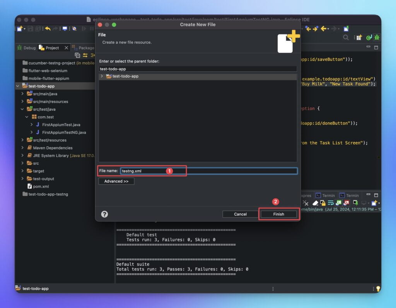
Task: Click the Finish button
Action: tap(278, 214)
